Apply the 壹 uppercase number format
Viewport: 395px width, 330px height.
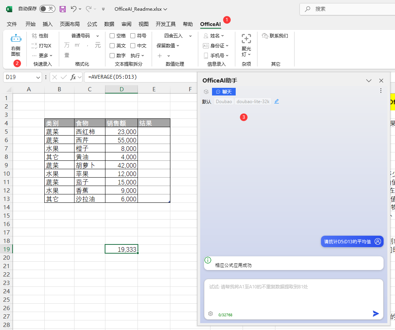tap(67, 55)
